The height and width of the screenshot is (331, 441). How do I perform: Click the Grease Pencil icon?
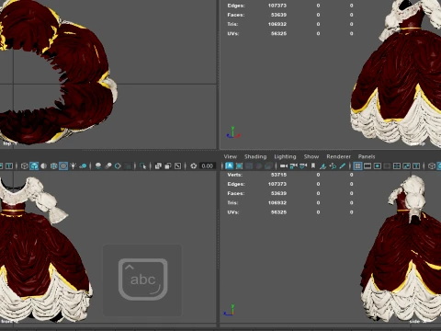343,166
